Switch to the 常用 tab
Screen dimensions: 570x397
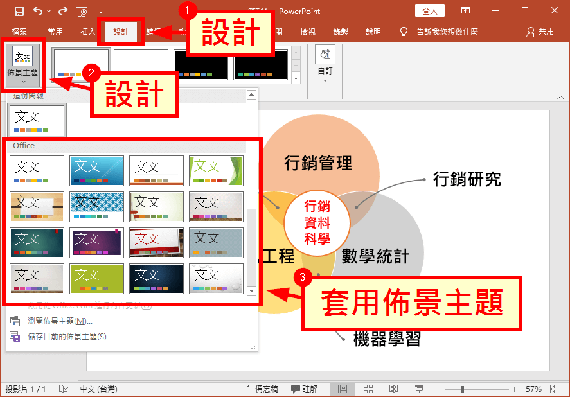(55, 31)
